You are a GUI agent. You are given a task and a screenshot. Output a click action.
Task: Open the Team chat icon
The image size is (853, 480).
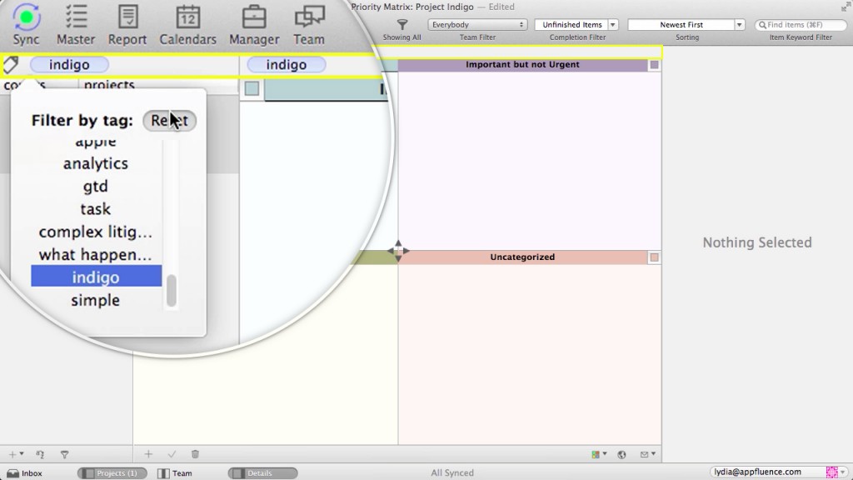pyautogui.click(x=309, y=18)
